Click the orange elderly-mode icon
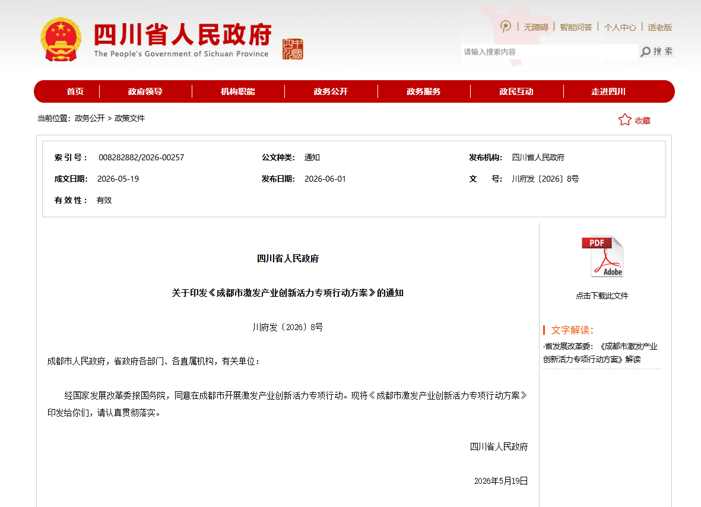The height and width of the screenshot is (507, 701). (506, 27)
